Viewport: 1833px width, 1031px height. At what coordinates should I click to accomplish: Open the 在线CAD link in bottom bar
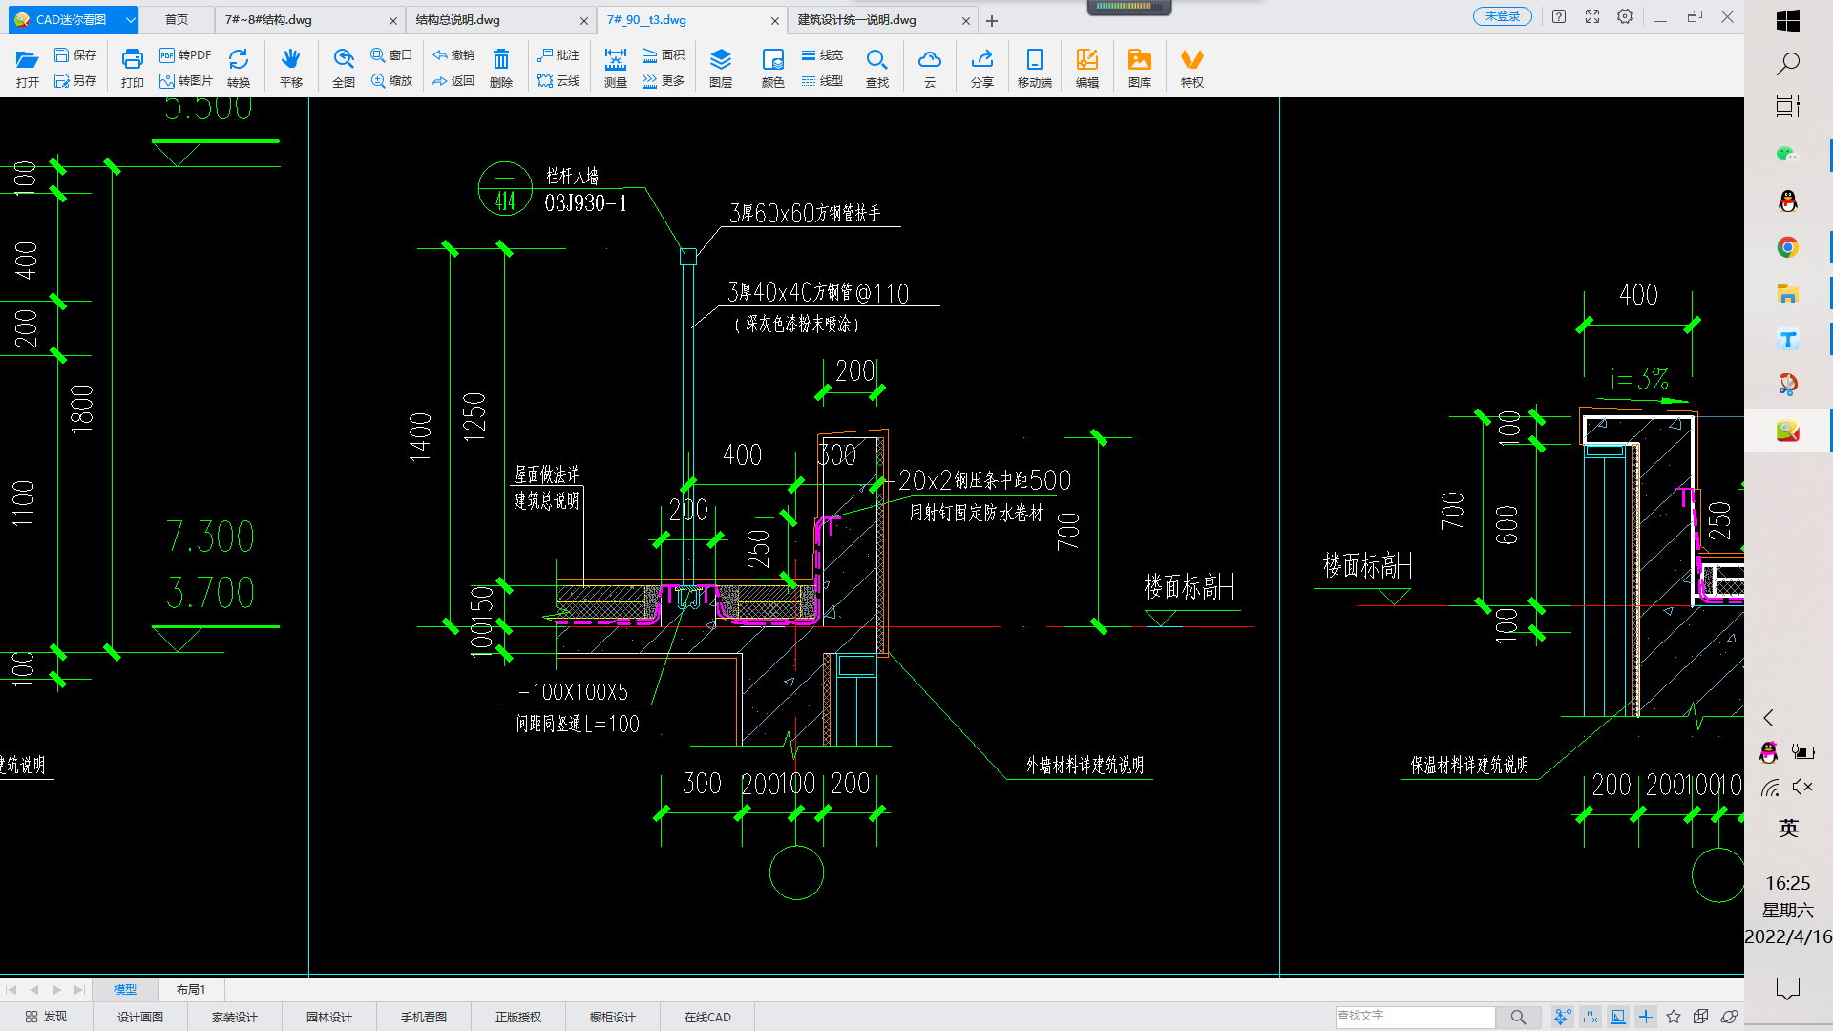(x=706, y=1017)
